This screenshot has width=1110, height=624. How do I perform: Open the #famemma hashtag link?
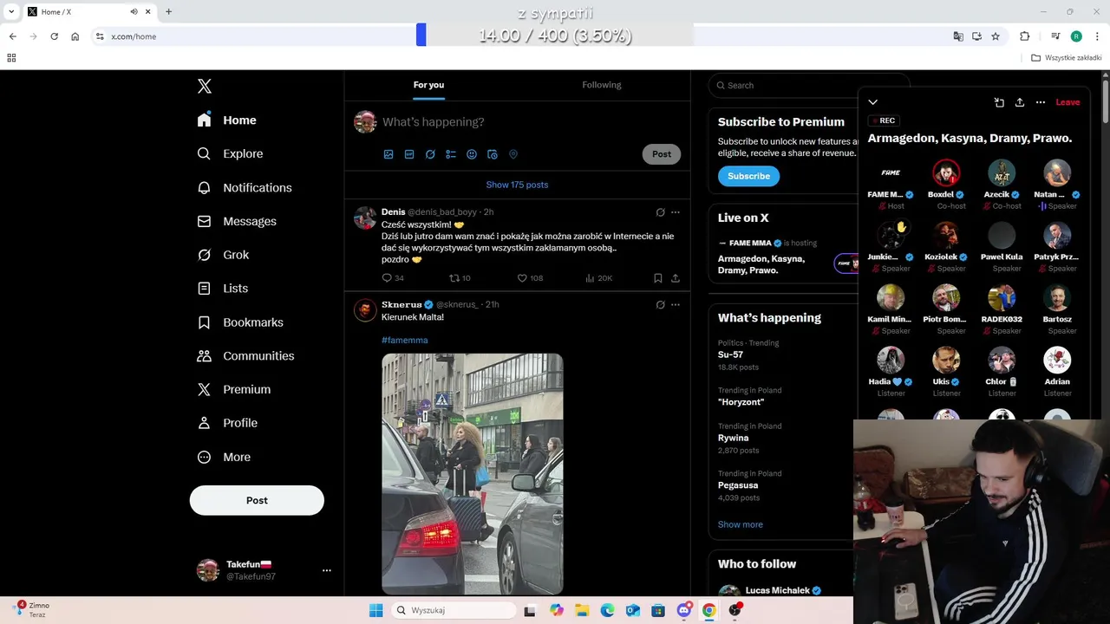pos(404,341)
